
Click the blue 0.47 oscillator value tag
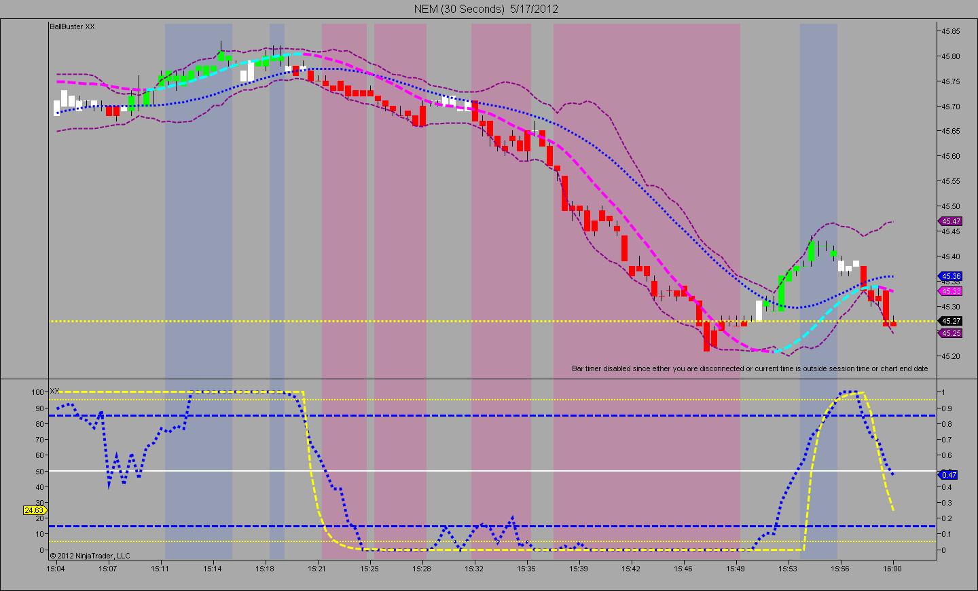coord(949,475)
